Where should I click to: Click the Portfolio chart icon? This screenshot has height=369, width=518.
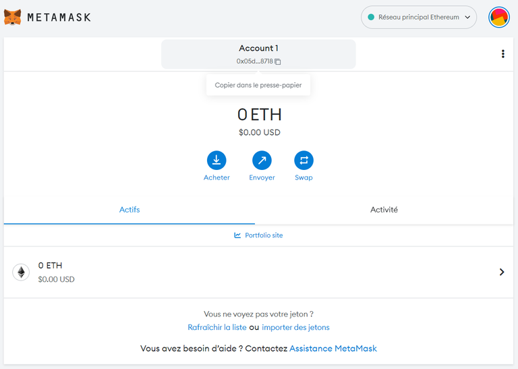237,235
